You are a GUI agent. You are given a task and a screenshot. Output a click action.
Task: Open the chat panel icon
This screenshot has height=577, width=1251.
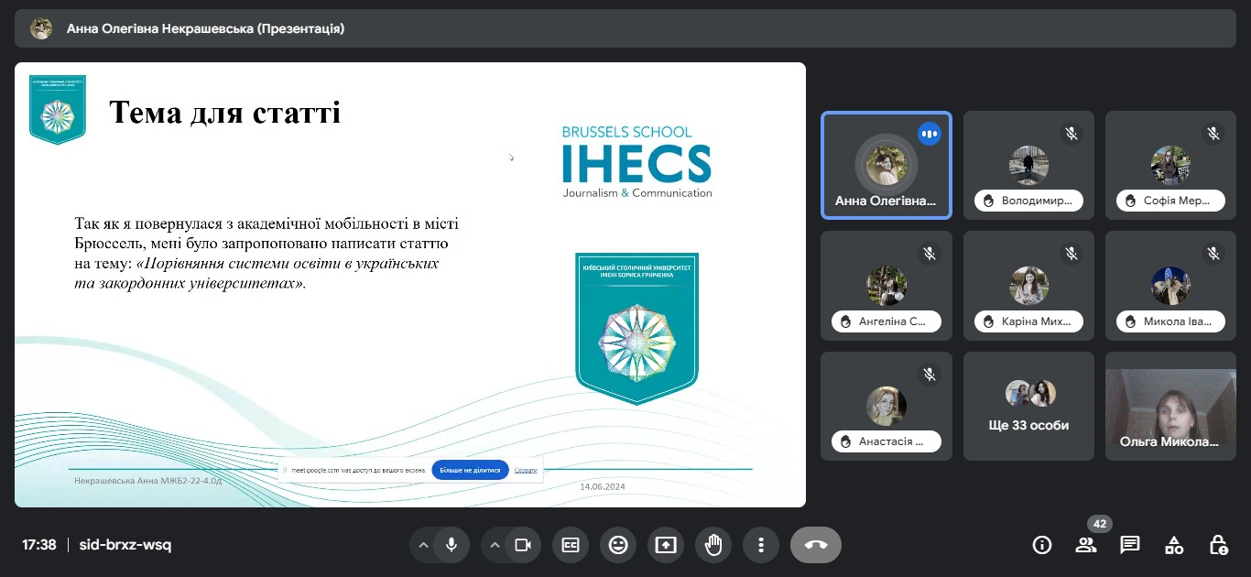1130,545
